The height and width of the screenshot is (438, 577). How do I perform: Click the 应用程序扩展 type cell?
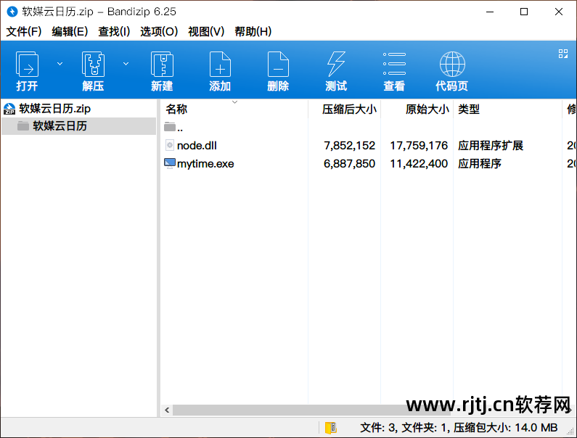[491, 146]
